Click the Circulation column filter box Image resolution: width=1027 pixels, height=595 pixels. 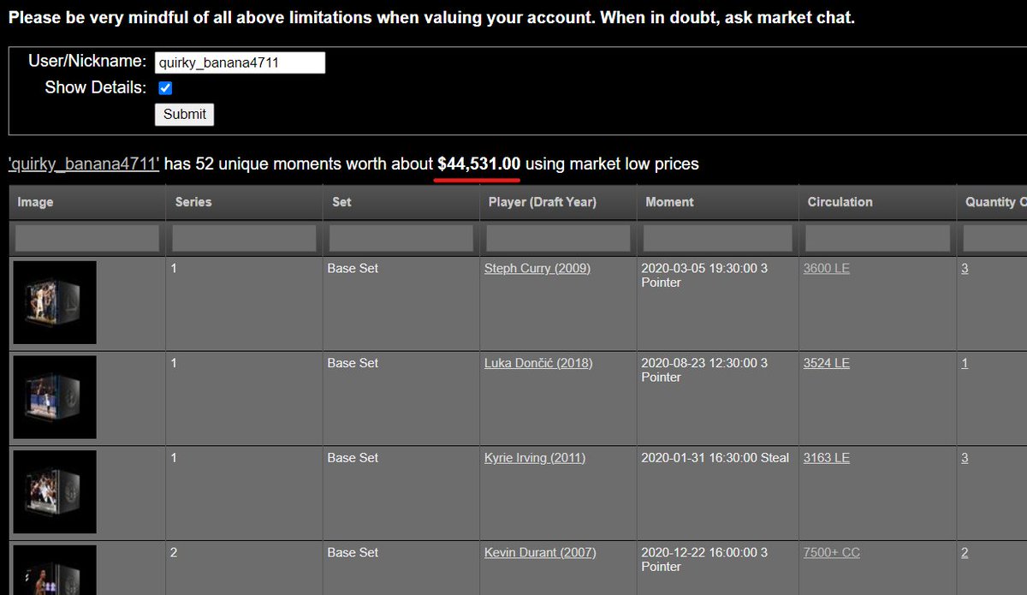[x=877, y=238]
